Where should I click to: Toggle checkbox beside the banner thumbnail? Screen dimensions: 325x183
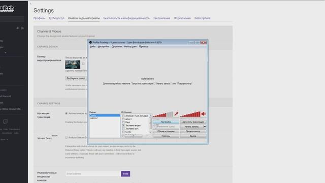click(83, 64)
